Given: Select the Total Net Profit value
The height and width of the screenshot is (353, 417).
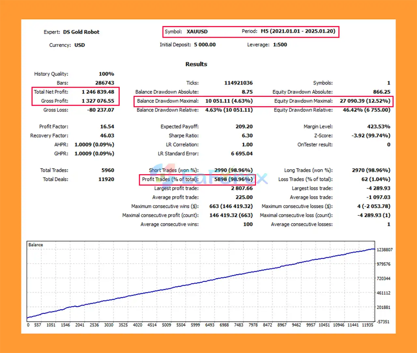Looking at the screenshot, I should click(x=98, y=92).
